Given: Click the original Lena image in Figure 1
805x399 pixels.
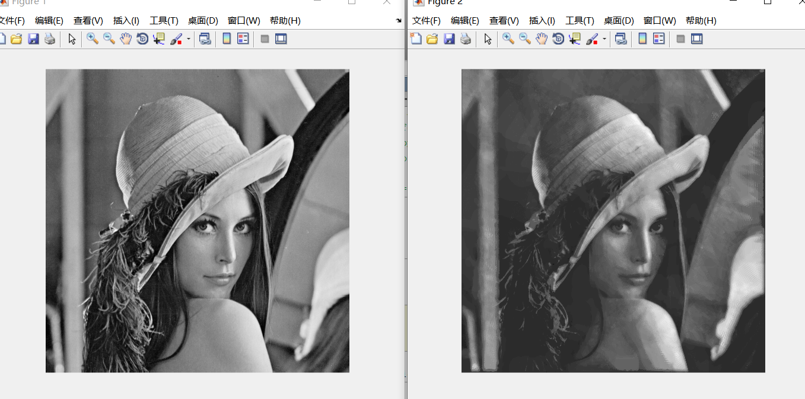Looking at the screenshot, I should (198, 221).
